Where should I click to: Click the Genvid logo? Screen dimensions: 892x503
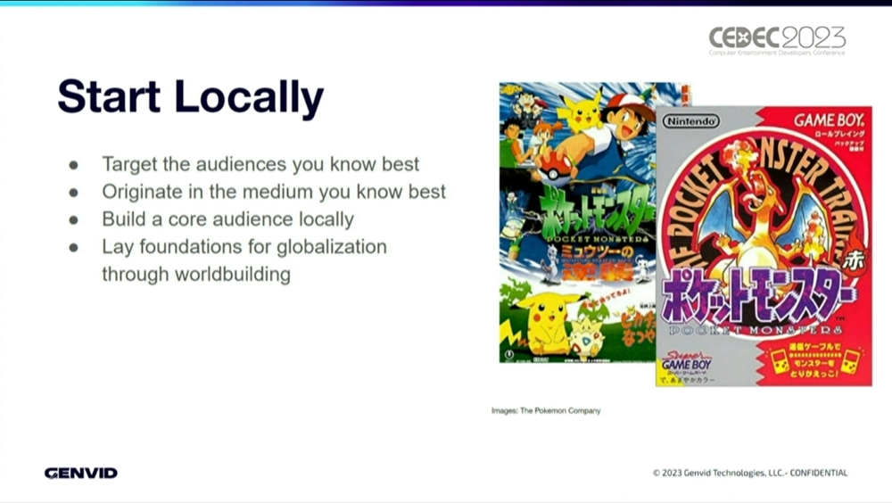point(81,473)
